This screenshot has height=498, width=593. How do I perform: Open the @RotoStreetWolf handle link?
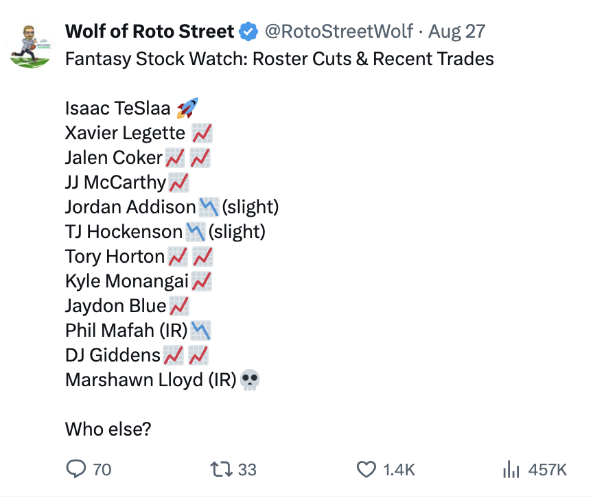(339, 32)
